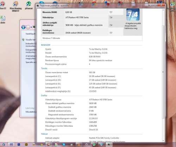Click the scrollbar up arrow in performance window
176x147 pixels.
[163, 10]
